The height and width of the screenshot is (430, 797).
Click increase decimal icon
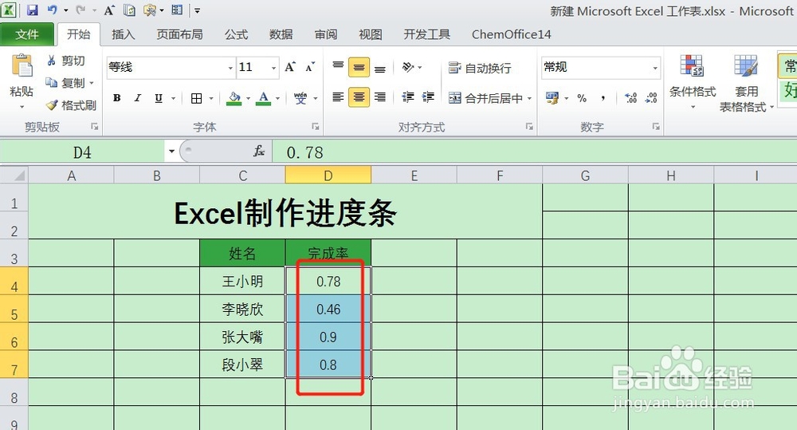[x=630, y=98]
